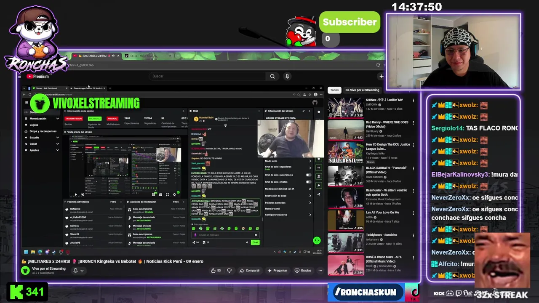Expand Estudio in Kick sidebar
The width and height of the screenshot is (539, 303).
point(57,138)
